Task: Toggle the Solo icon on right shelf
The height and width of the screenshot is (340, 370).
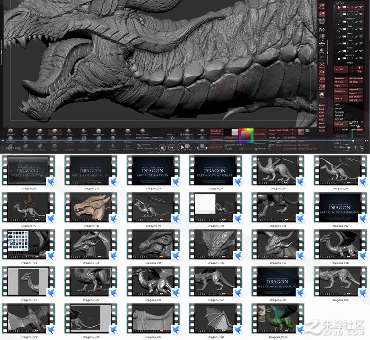Action: tap(321, 95)
